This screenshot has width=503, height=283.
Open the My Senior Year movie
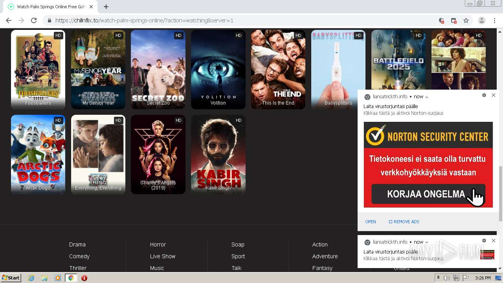(x=98, y=70)
